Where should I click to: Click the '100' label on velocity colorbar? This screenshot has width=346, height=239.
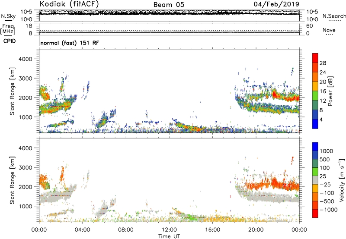pyautogui.click(x=325, y=168)
